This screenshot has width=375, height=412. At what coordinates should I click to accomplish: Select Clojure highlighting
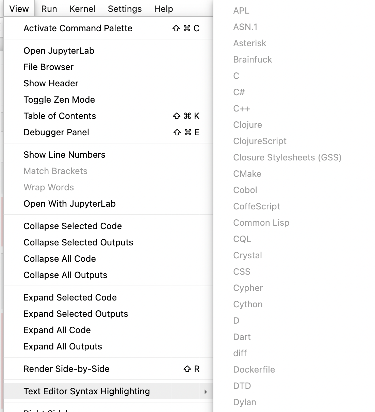coord(247,125)
